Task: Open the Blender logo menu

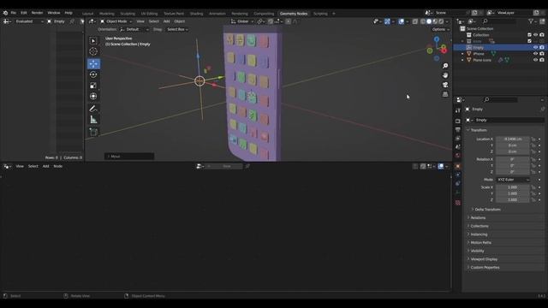Action: [5, 13]
